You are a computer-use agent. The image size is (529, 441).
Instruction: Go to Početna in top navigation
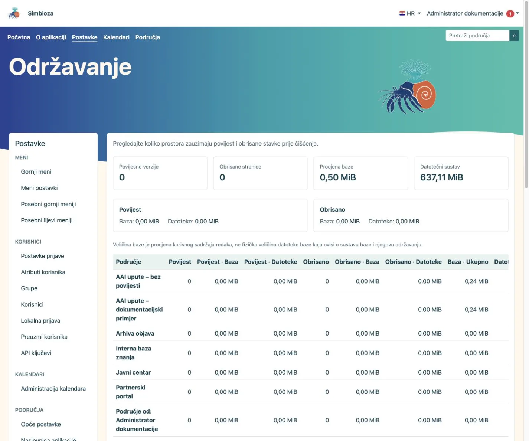coord(19,37)
